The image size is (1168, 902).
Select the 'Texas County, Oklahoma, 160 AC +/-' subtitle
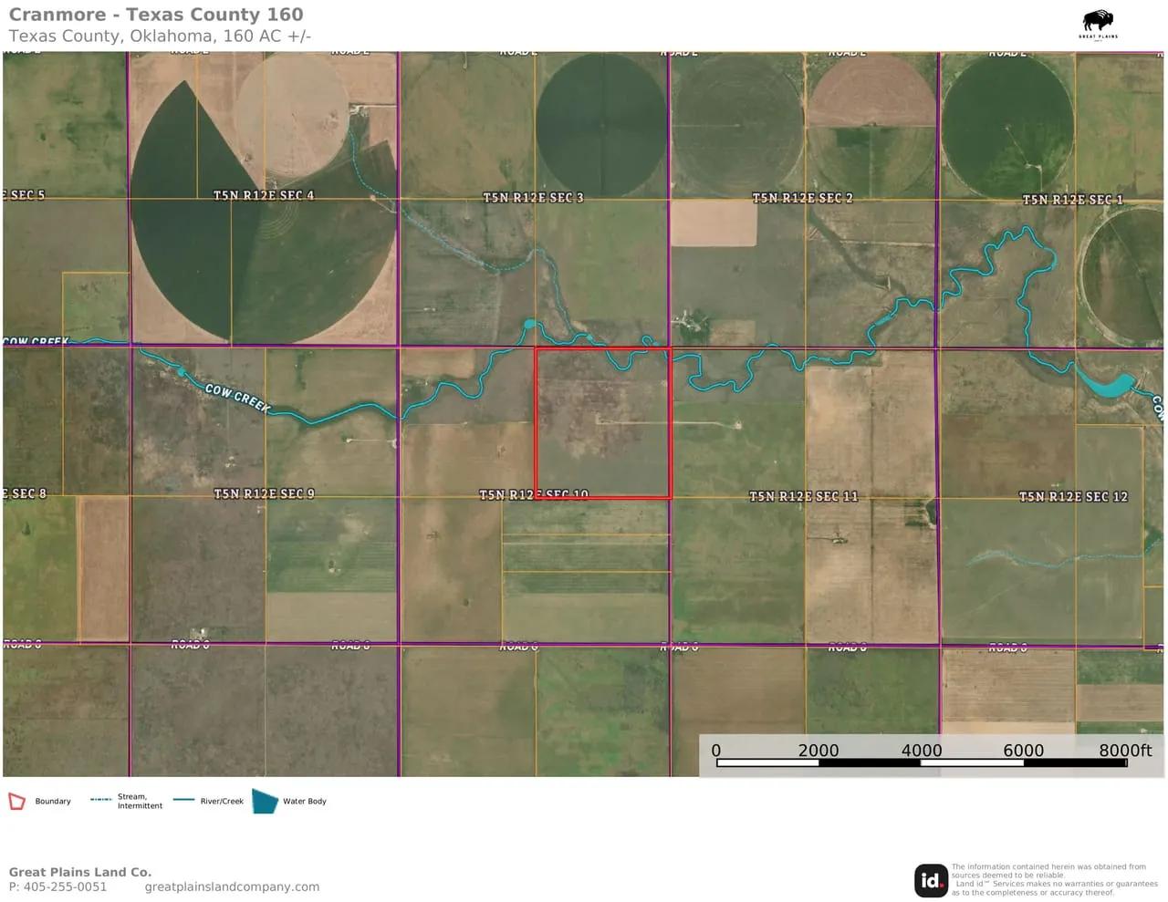160,36
